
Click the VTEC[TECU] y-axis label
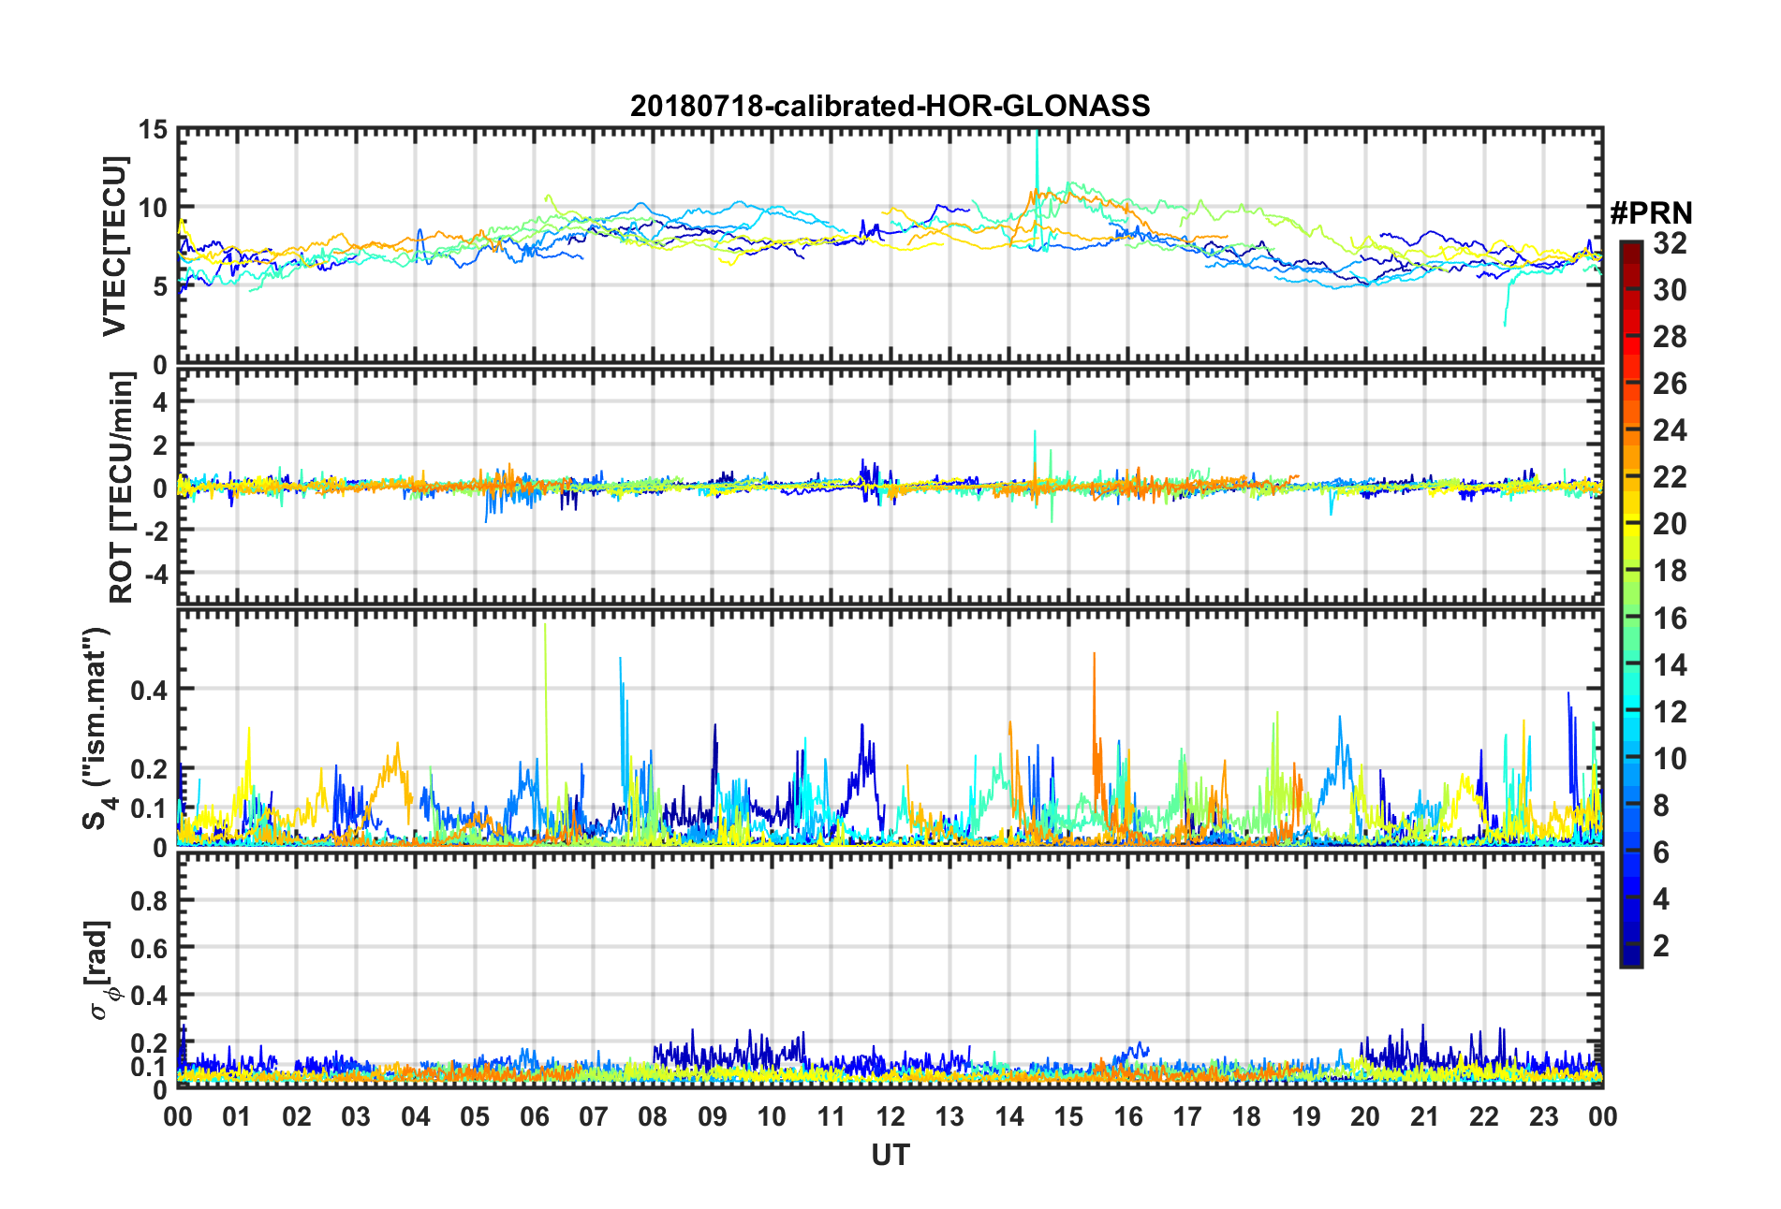114,246
